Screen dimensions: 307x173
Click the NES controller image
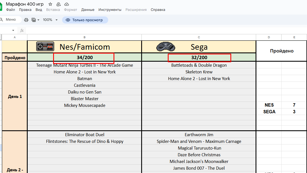45,47
